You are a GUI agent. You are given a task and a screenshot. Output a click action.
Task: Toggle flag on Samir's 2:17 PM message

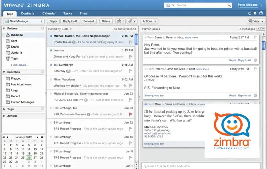255,37
